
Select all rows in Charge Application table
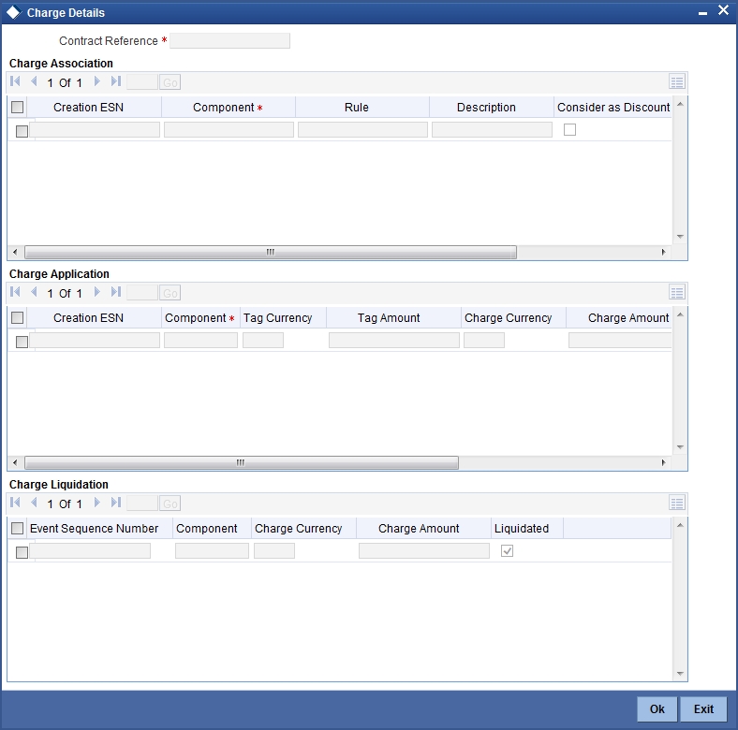click(18, 318)
